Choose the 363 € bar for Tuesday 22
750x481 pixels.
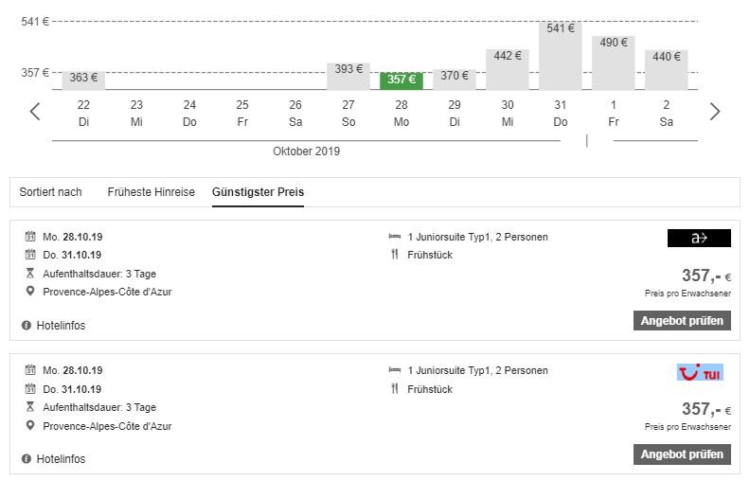click(83, 80)
